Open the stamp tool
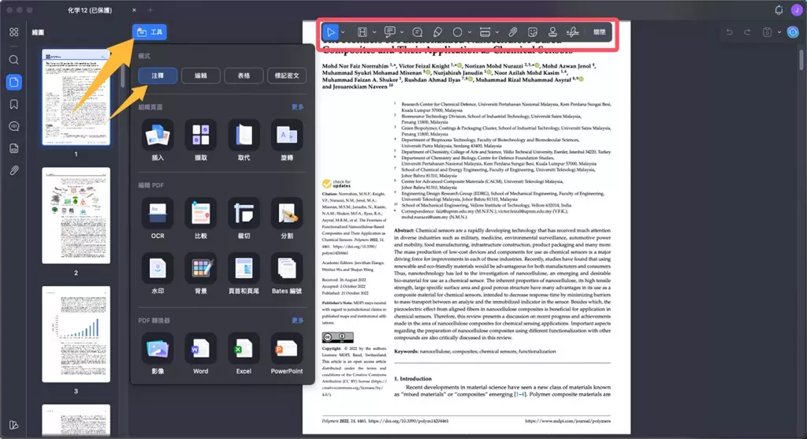 (x=552, y=32)
